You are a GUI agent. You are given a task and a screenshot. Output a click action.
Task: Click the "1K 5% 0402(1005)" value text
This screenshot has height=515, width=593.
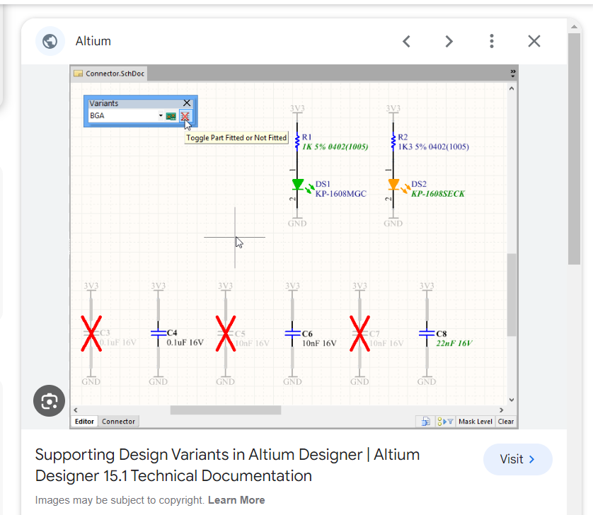[x=335, y=146]
